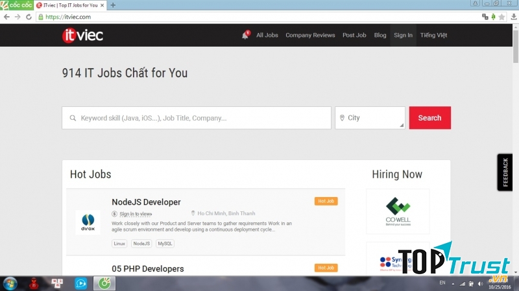Click the address bar URL
The image size is (519, 291).
(68, 17)
